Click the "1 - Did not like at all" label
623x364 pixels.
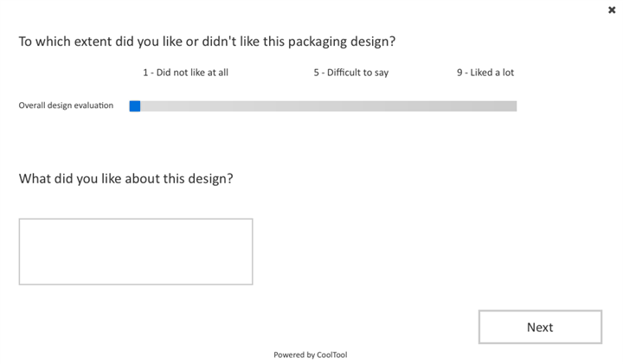click(185, 73)
